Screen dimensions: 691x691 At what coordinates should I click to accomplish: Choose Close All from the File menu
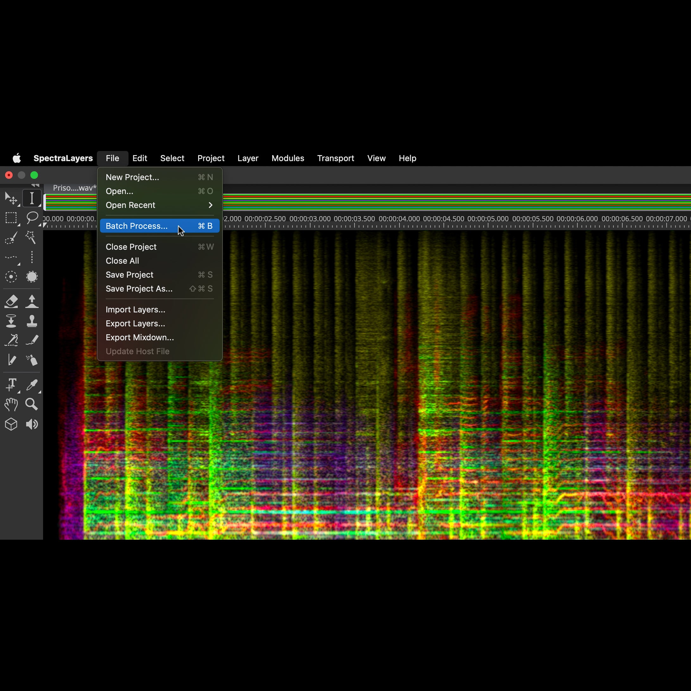click(160, 261)
